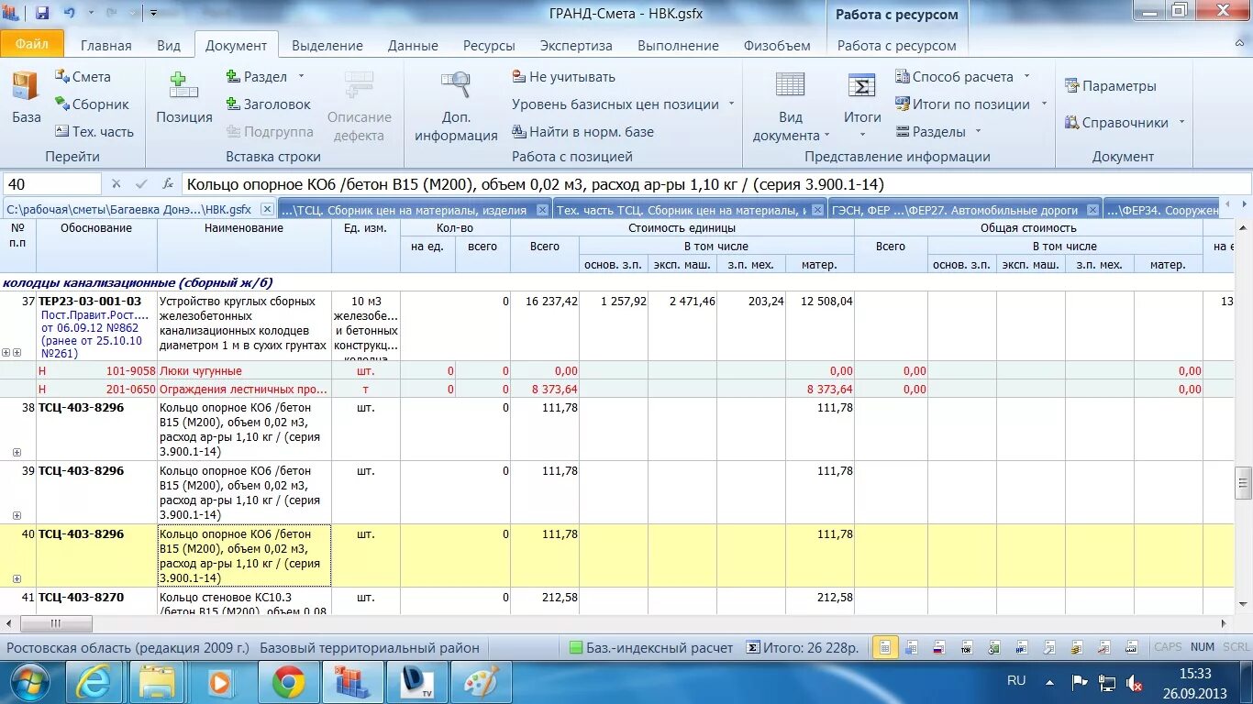Viewport: 1253px width, 704px height.
Task: Open the Работа с ресурсом contextual tab
Action: (897, 45)
